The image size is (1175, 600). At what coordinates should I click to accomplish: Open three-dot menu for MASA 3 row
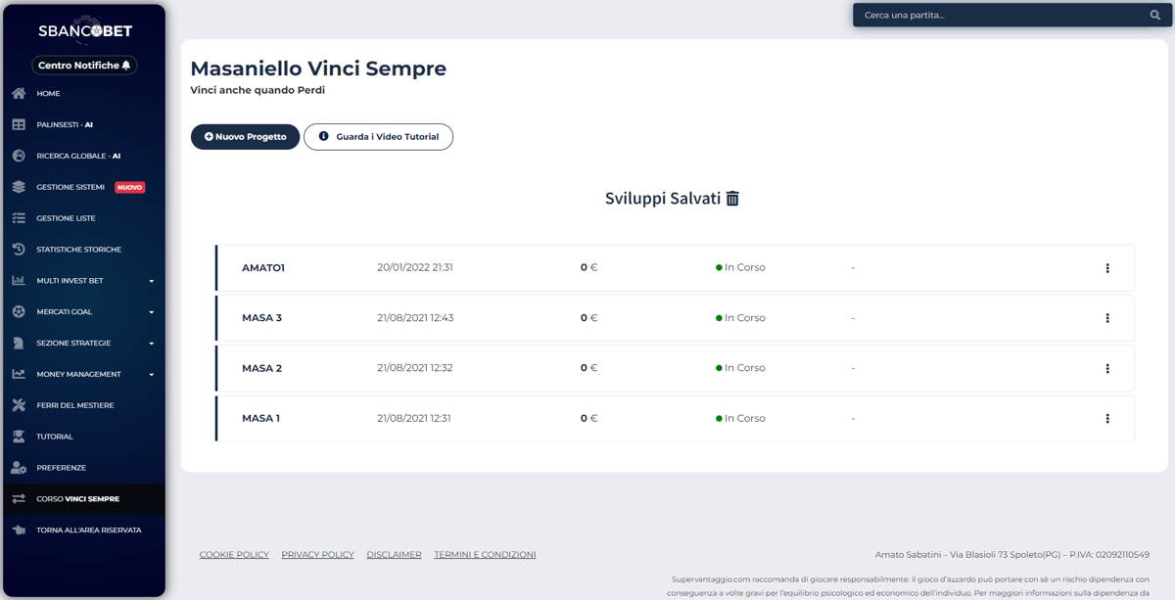[x=1107, y=318]
